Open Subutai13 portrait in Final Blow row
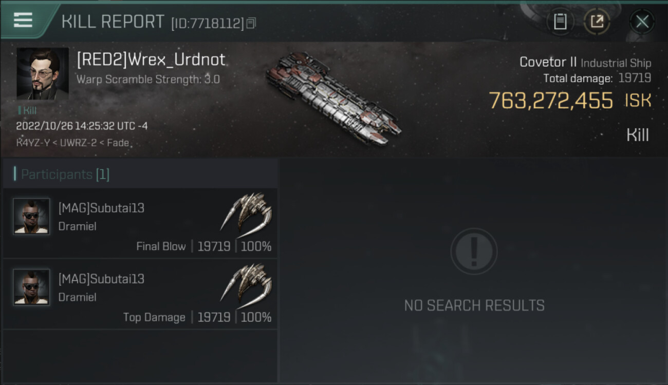The width and height of the screenshot is (668, 385). tap(31, 216)
